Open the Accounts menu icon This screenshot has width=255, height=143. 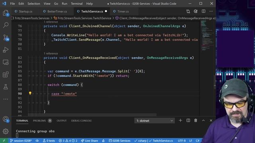6,119
